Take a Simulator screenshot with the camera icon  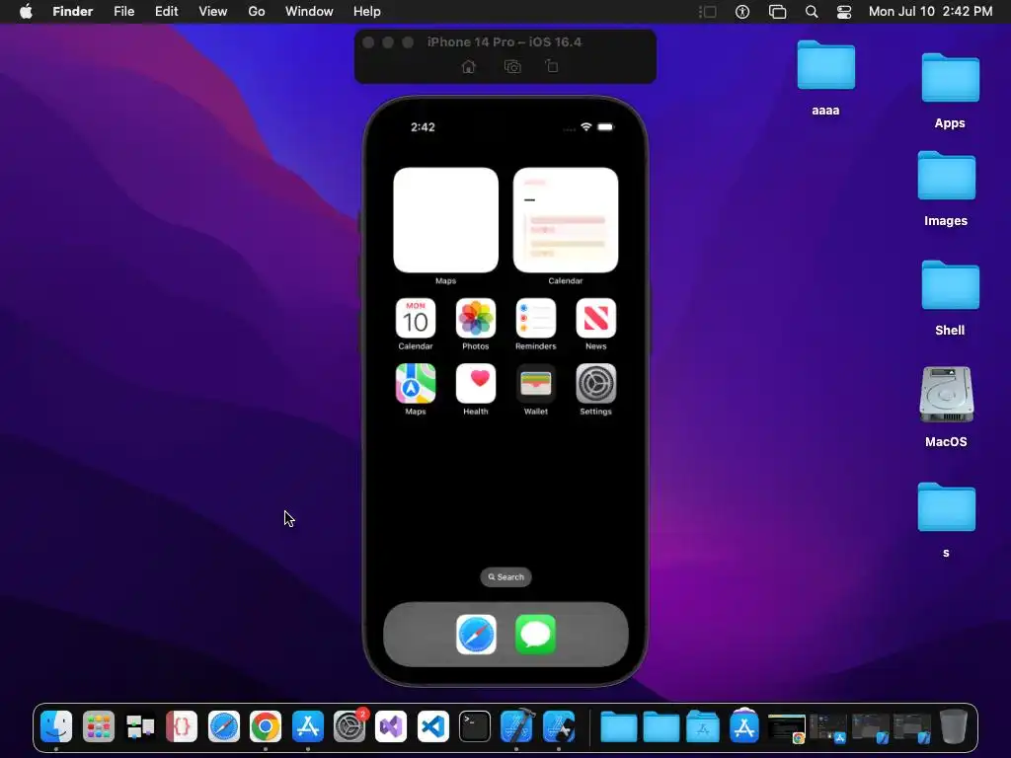pos(512,66)
